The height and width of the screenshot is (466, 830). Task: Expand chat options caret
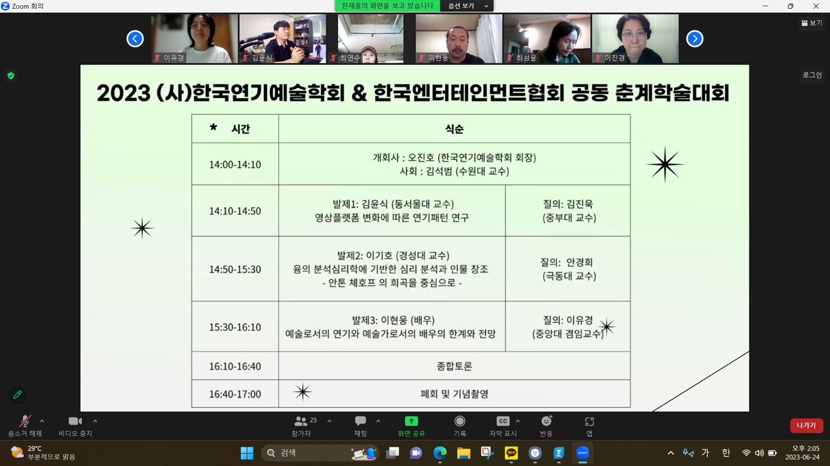pyautogui.click(x=378, y=421)
